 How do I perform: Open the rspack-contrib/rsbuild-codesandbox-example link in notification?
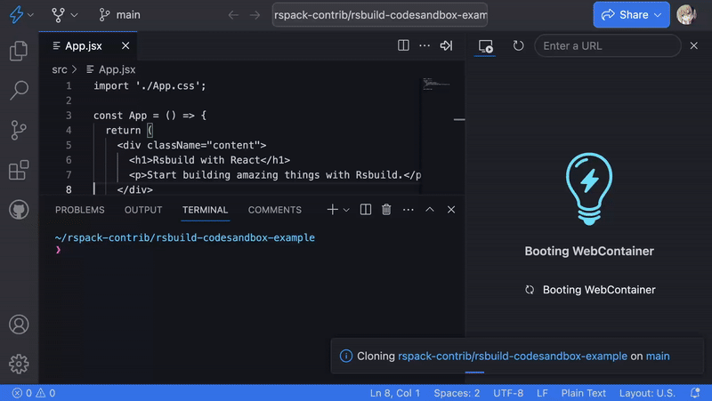[513, 356]
